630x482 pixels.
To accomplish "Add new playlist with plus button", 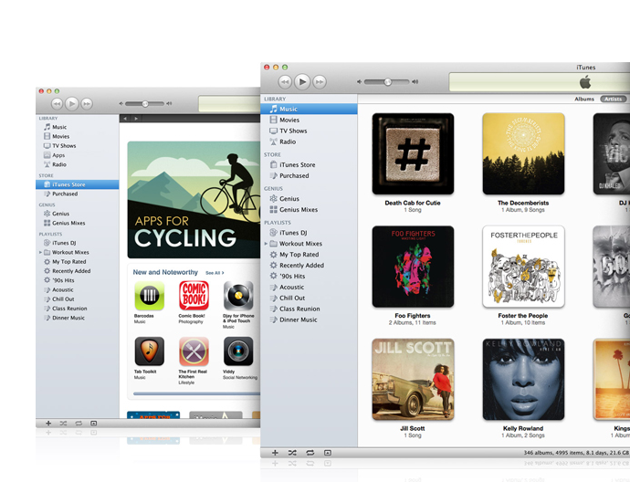I will coord(275,453).
